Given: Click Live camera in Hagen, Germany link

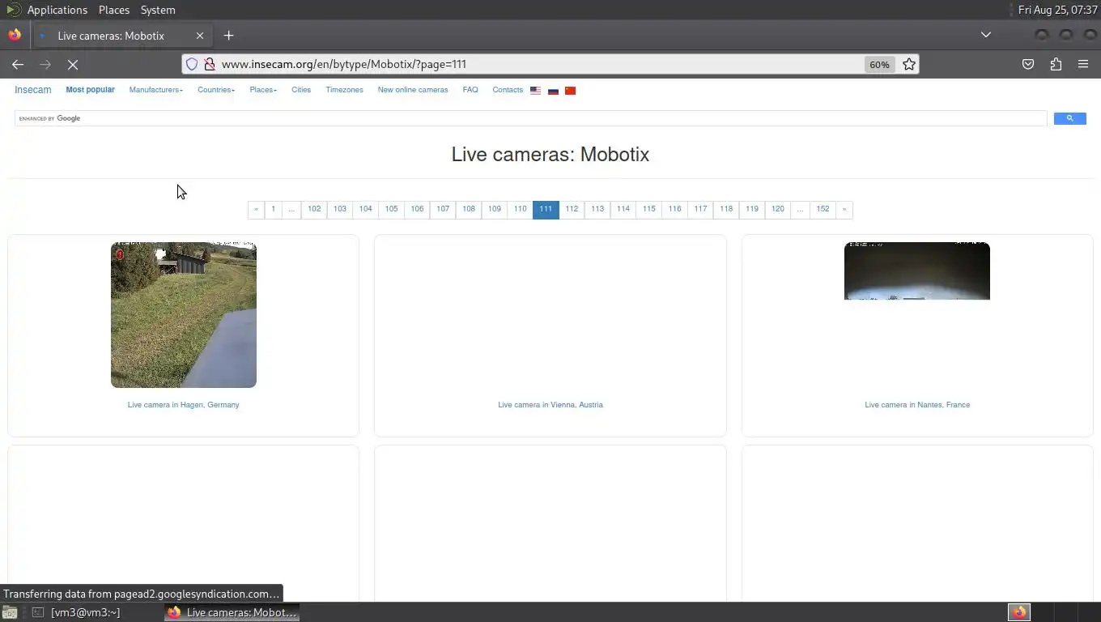Looking at the screenshot, I should 183,405.
